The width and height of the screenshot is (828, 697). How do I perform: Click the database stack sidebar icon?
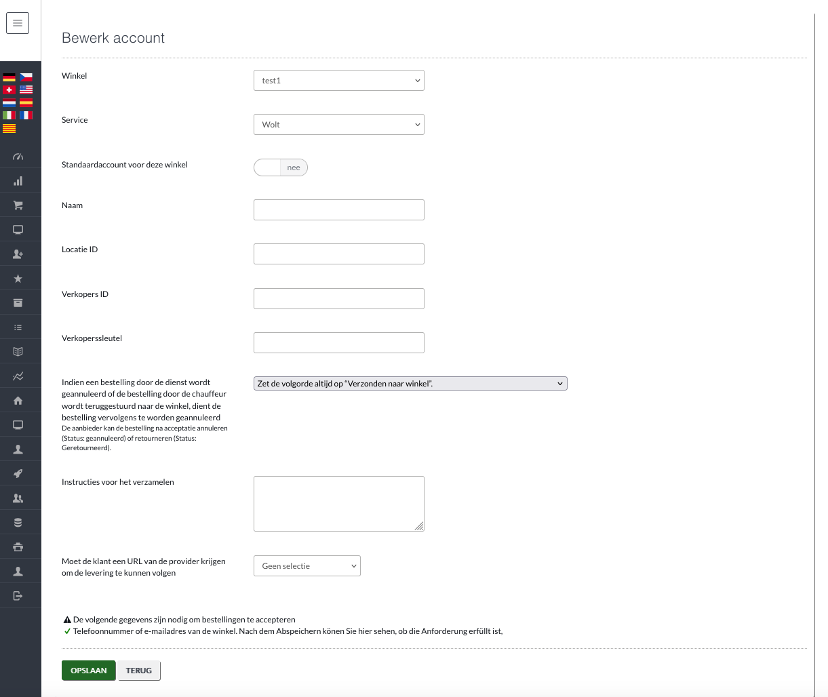click(18, 523)
